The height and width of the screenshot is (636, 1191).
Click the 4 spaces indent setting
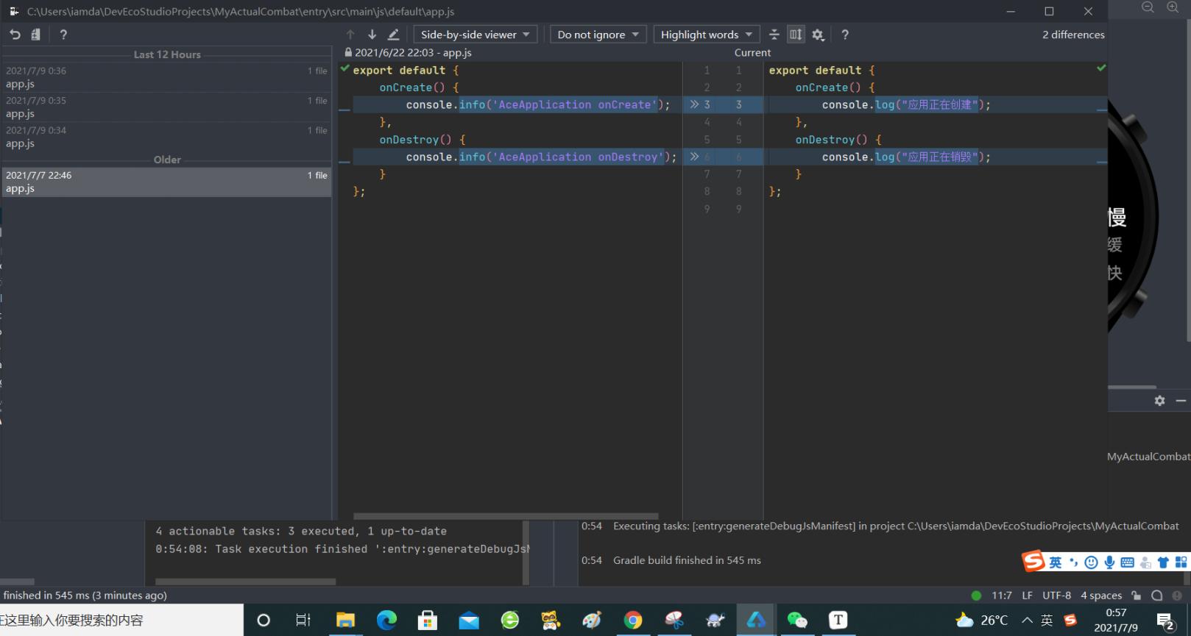1100,596
